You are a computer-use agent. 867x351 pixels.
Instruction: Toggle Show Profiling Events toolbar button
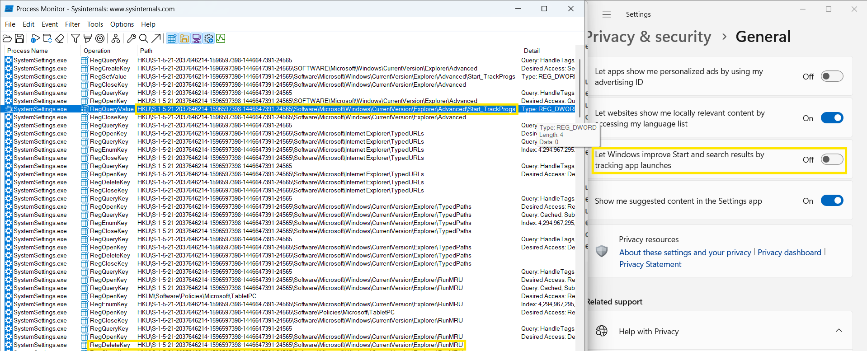221,38
